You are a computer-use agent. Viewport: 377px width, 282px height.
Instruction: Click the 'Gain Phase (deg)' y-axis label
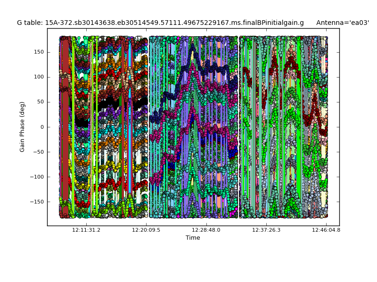tap(22, 127)
